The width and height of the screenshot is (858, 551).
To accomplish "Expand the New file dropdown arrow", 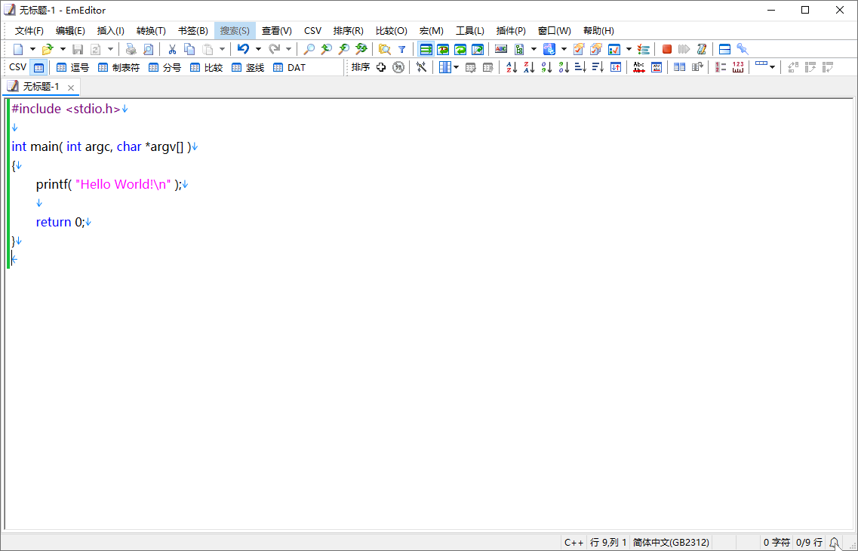I will tap(32, 49).
